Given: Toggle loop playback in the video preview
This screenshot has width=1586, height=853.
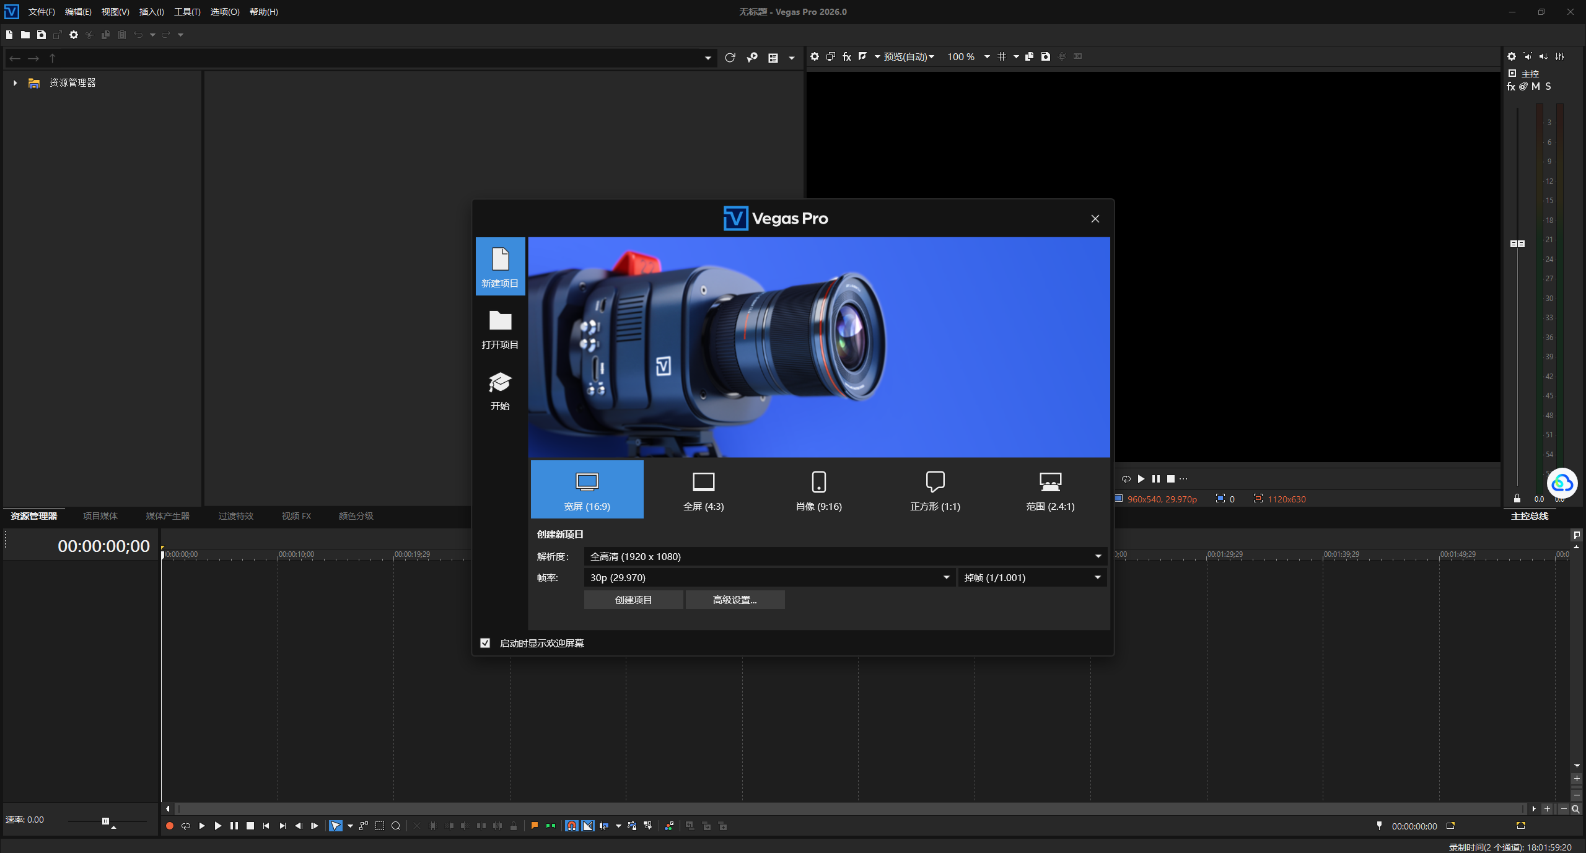Looking at the screenshot, I should pyautogui.click(x=1126, y=479).
